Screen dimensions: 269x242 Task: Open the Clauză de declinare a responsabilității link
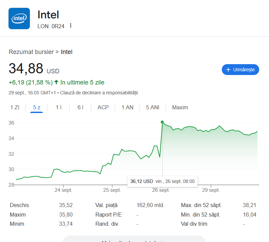pyautogui.click(x=99, y=93)
